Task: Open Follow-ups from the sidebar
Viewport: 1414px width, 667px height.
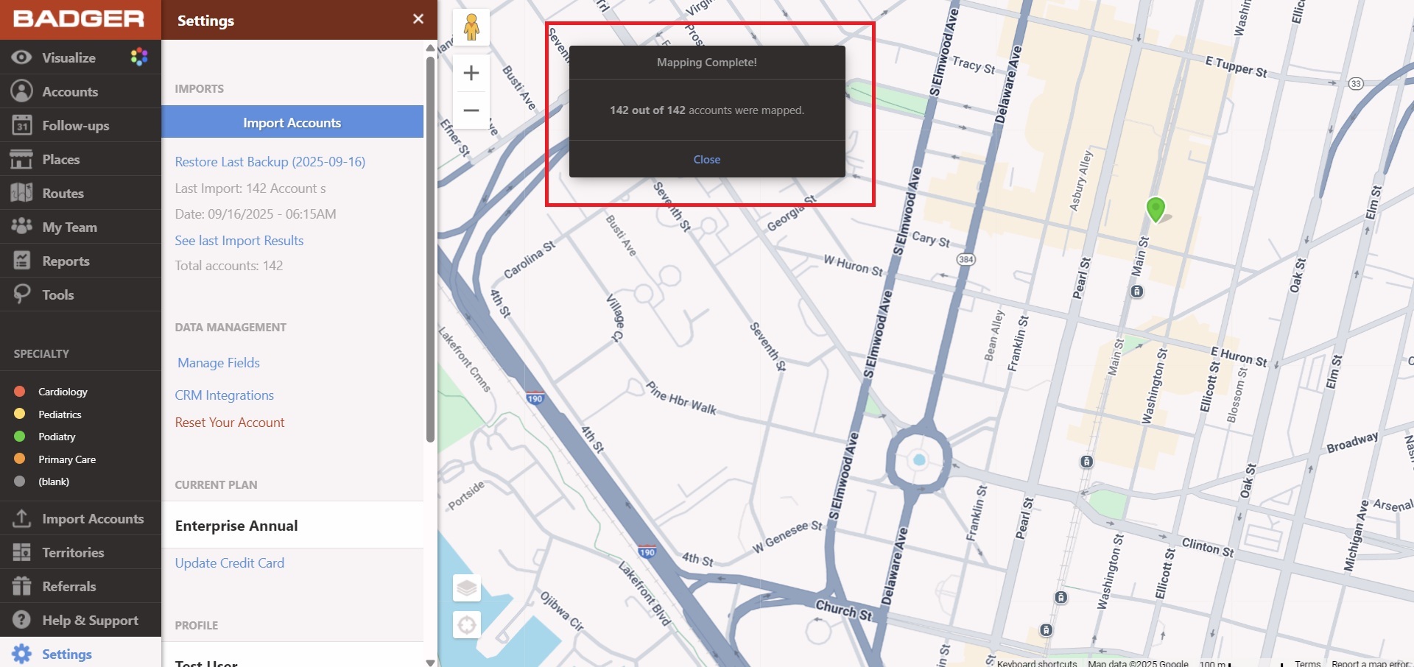Action: pos(75,126)
